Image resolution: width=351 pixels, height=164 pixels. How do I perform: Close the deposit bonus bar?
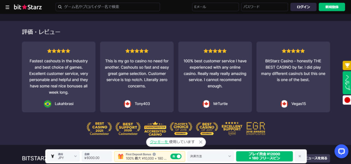click(x=300, y=156)
